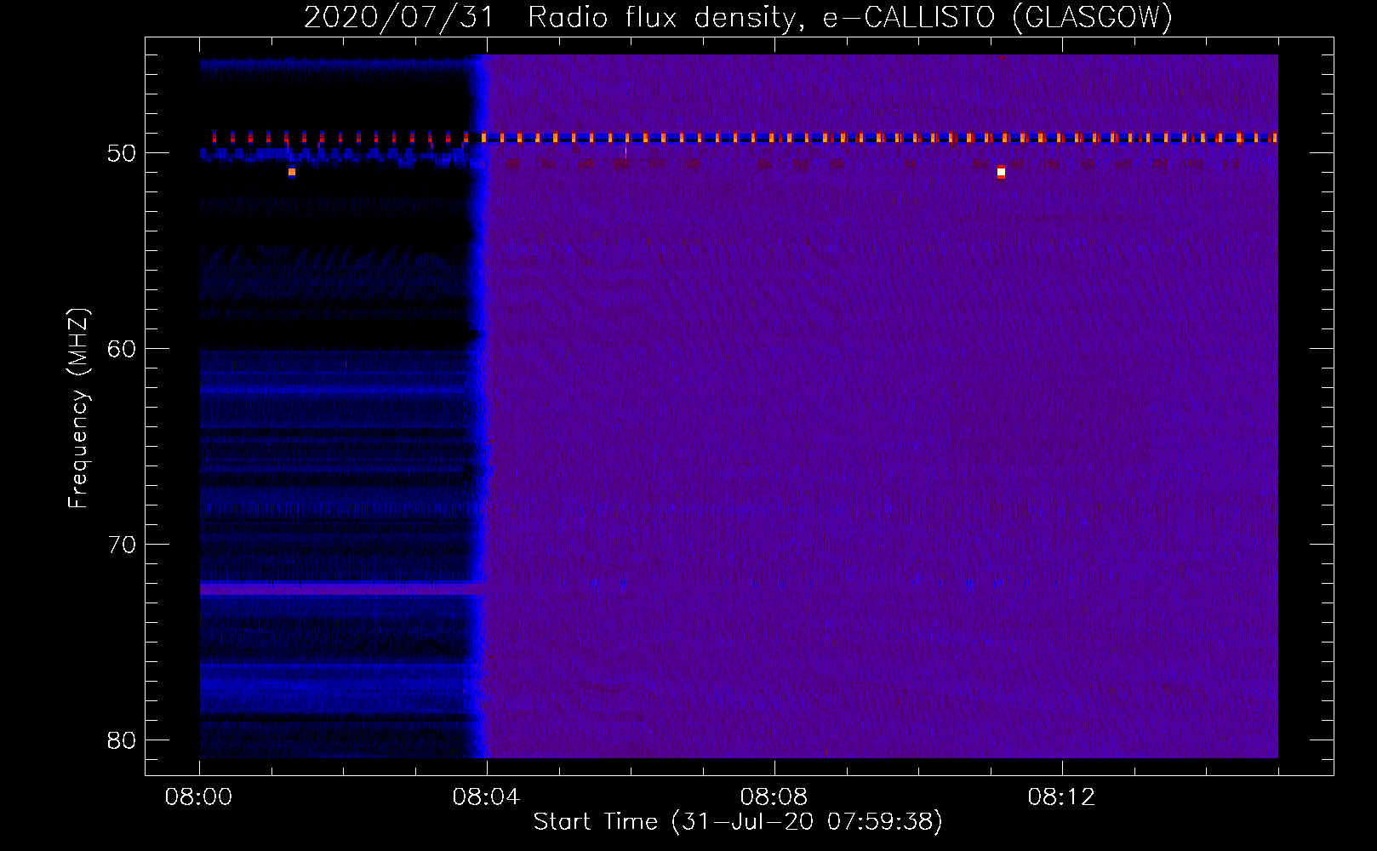1377x851 pixels.
Task: Select the frequency label 70
Action: [123, 545]
